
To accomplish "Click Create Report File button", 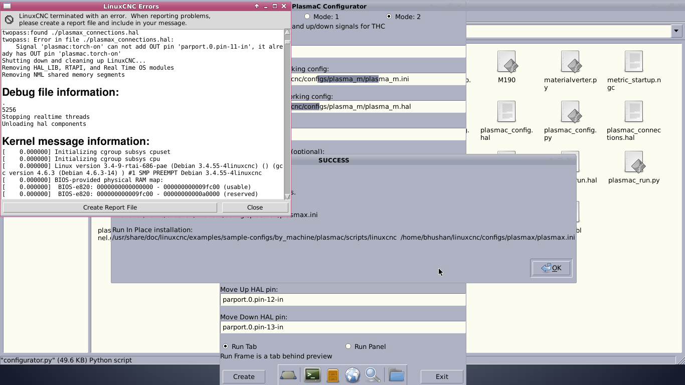I will 110,207.
